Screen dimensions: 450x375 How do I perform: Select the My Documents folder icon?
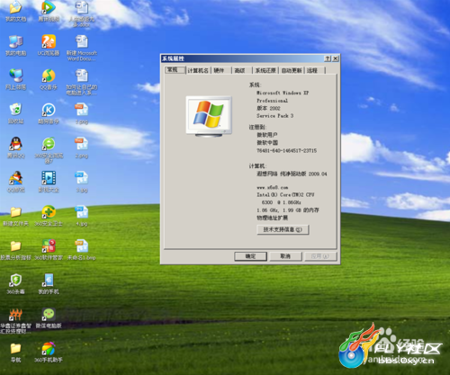click(x=16, y=8)
